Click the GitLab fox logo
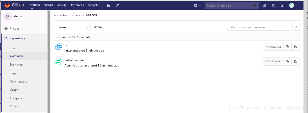The width and height of the screenshot is (308, 113). click(x=7, y=5)
